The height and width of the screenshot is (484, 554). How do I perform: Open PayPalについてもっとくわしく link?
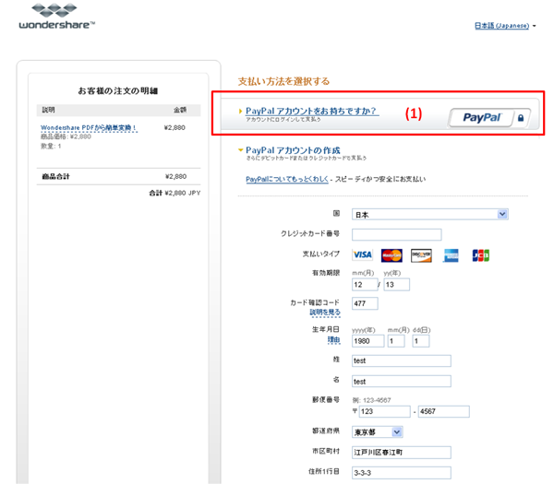287,179
